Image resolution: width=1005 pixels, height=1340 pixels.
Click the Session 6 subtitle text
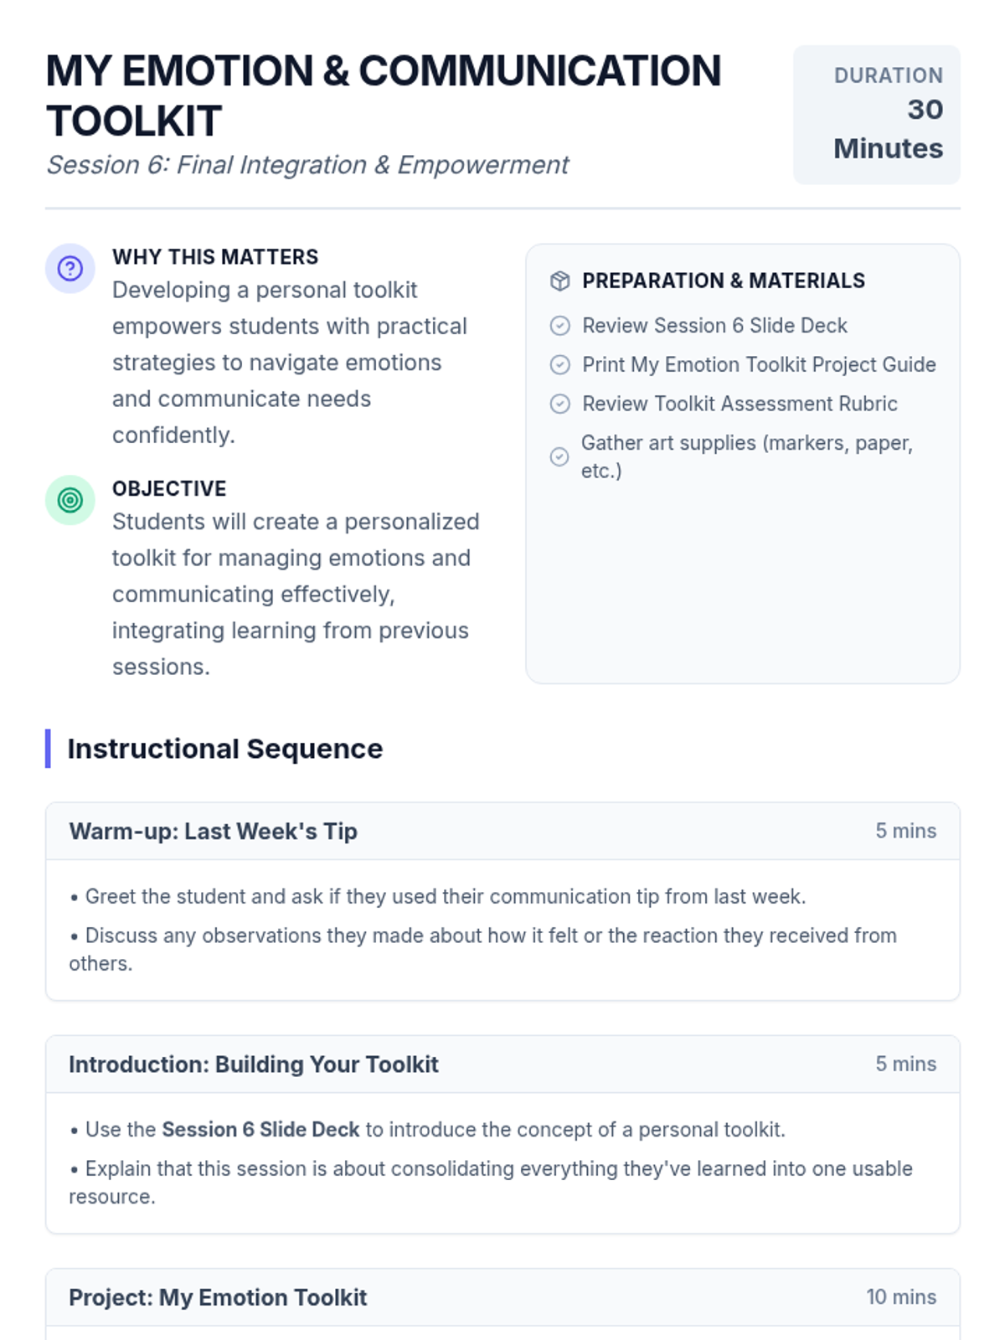307,165
